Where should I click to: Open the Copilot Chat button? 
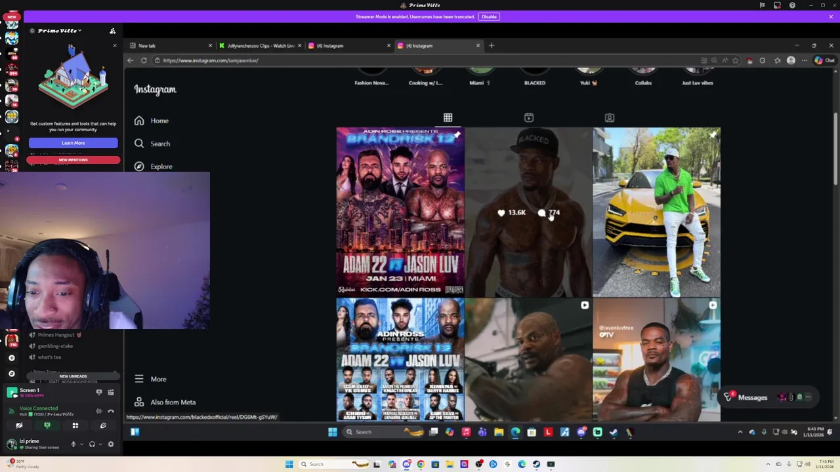pos(824,60)
